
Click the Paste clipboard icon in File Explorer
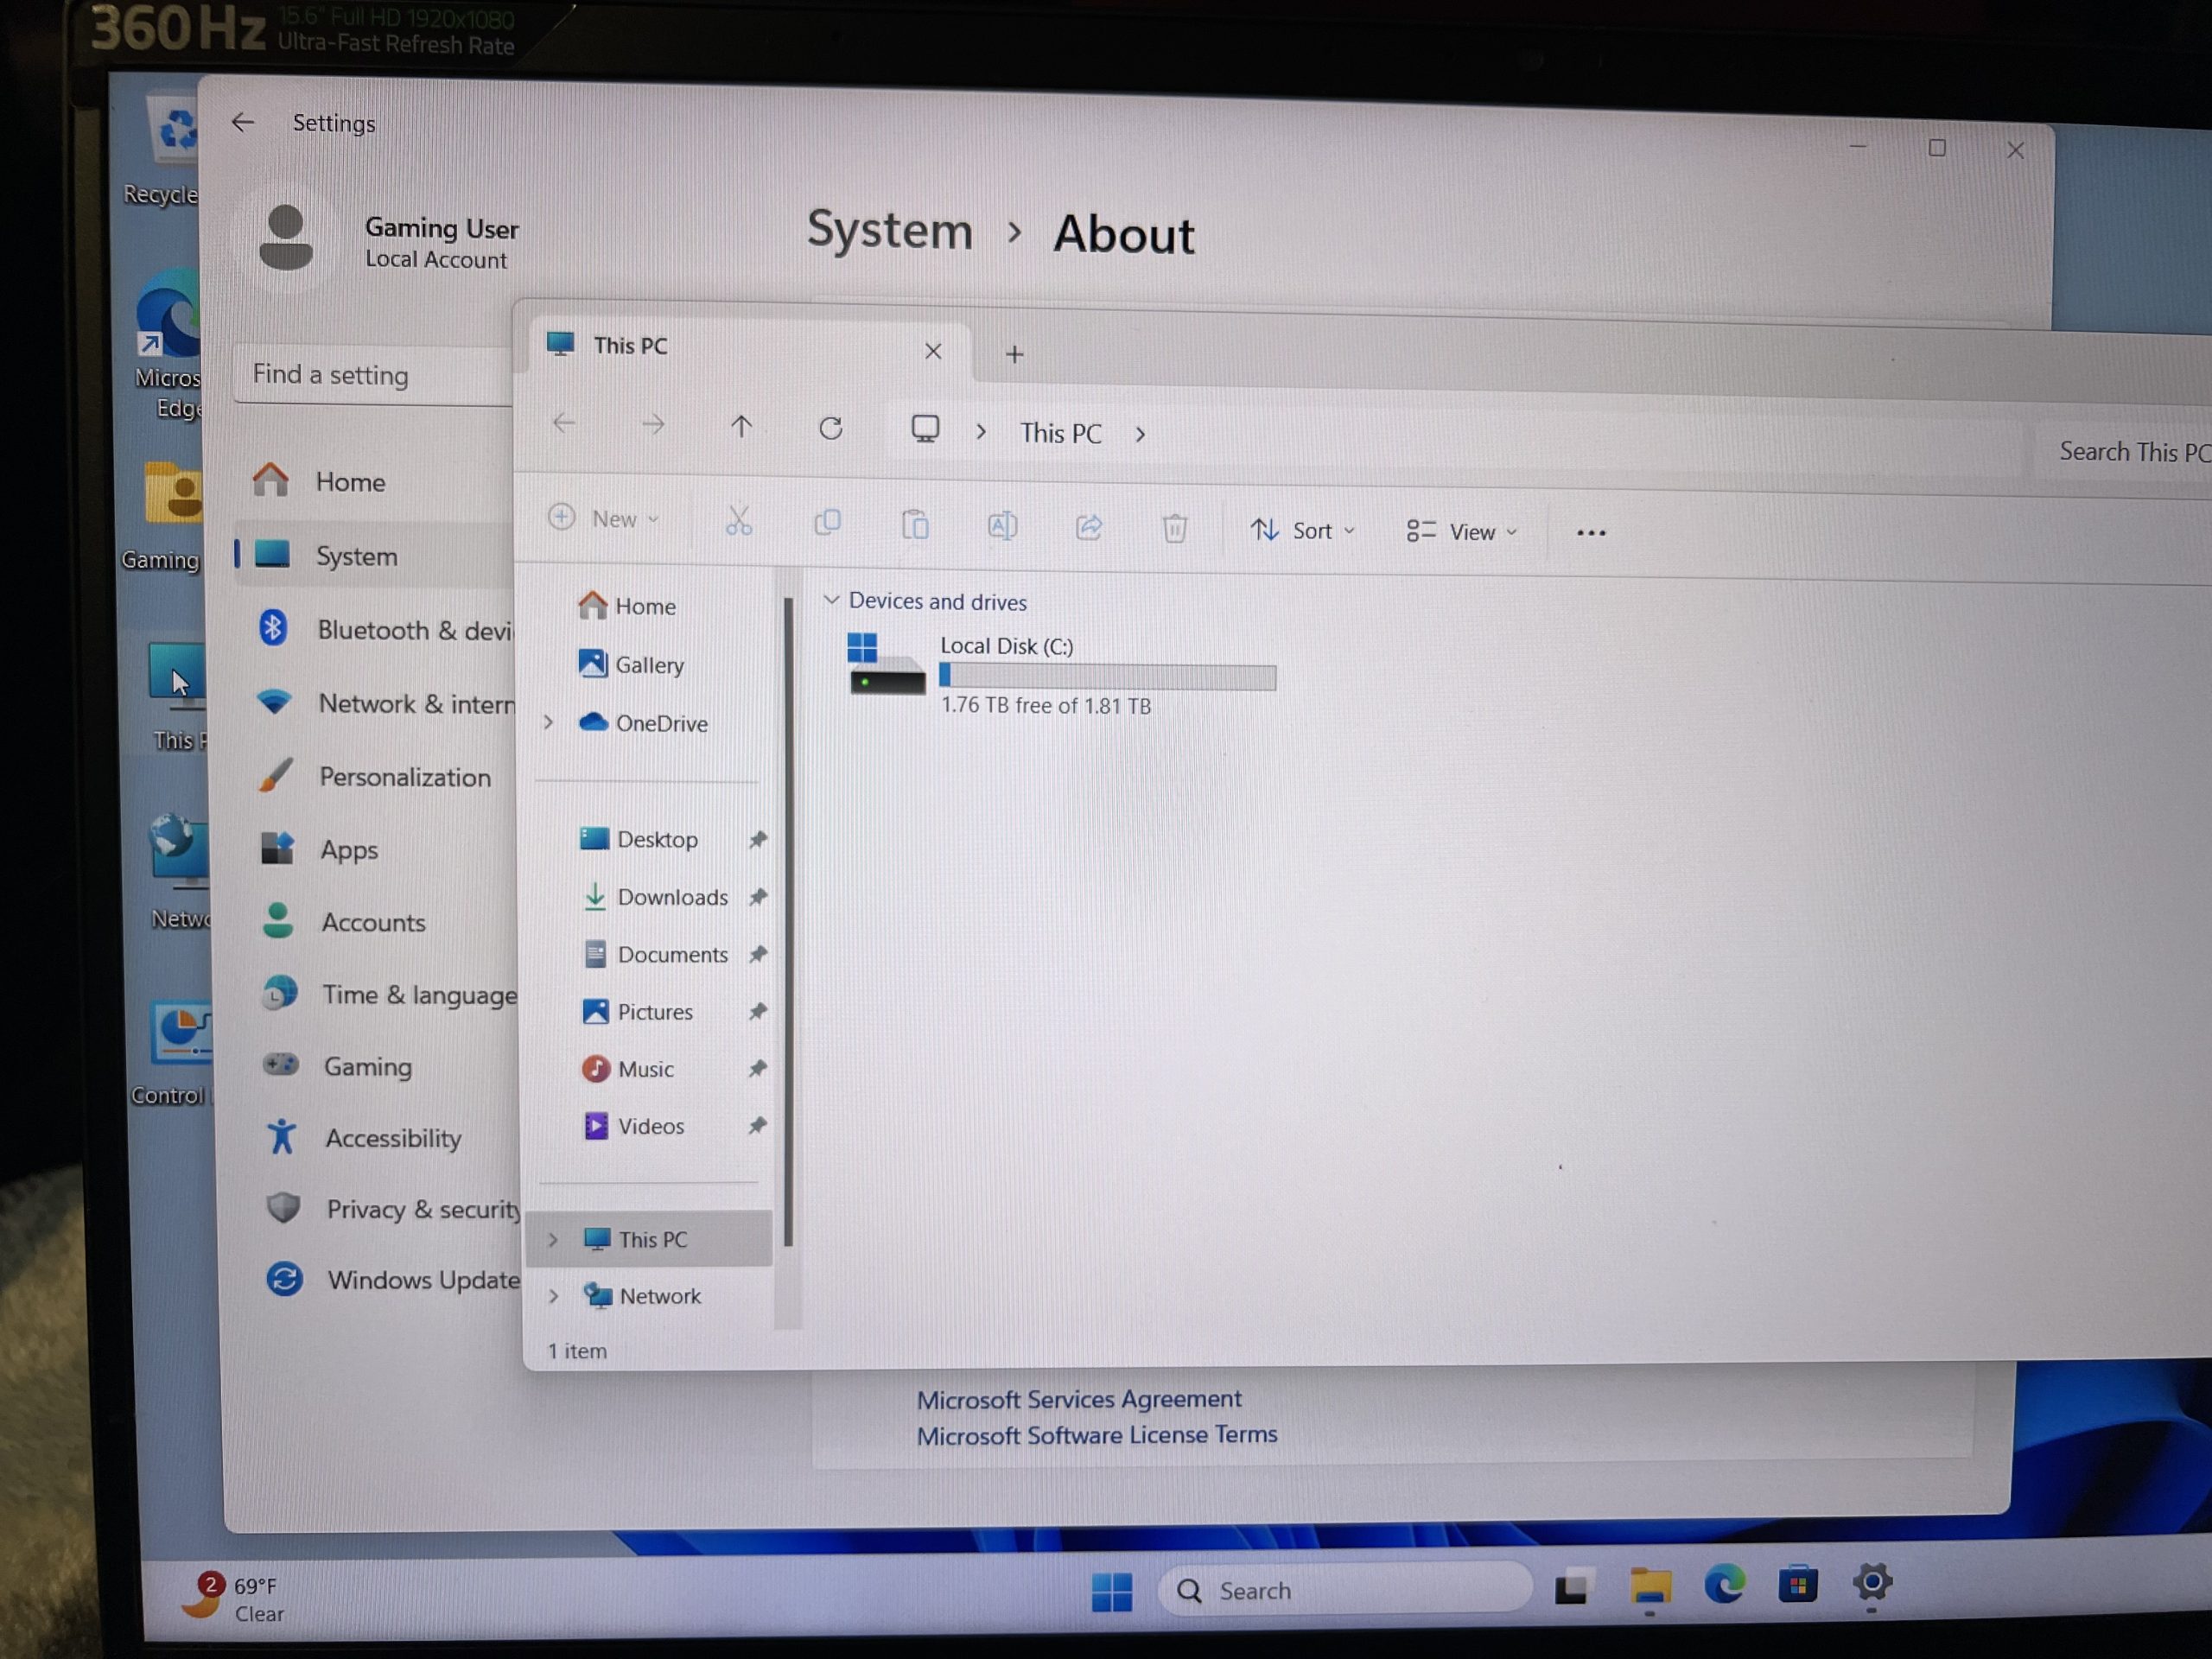coord(915,524)
